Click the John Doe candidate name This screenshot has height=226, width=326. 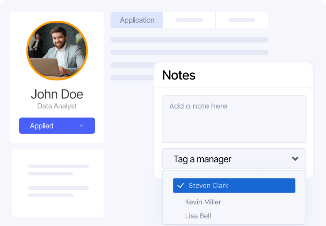[x=57, y=94]
